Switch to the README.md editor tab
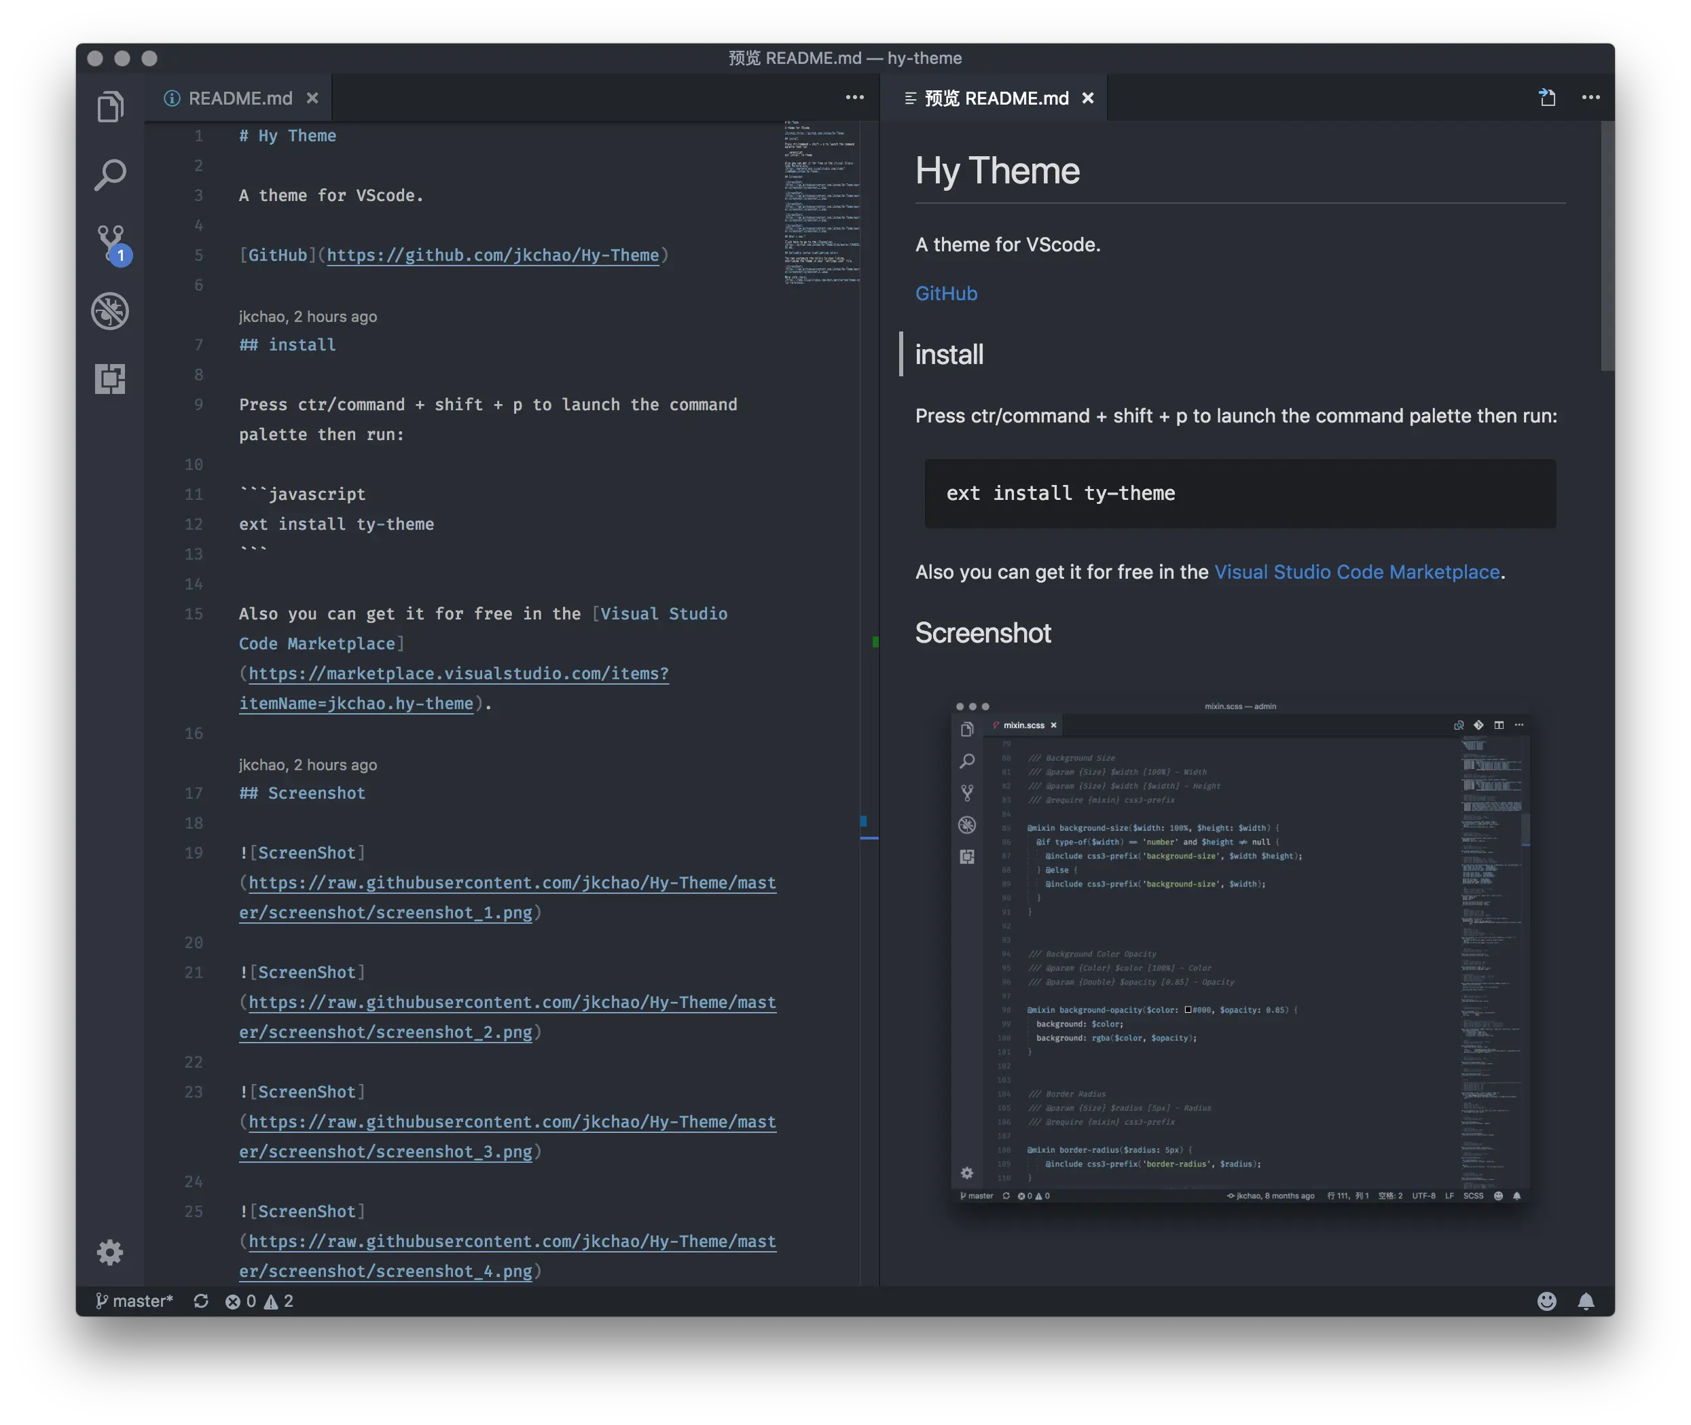This screenshot has width=1691, height=1425. tap(240, 98)
